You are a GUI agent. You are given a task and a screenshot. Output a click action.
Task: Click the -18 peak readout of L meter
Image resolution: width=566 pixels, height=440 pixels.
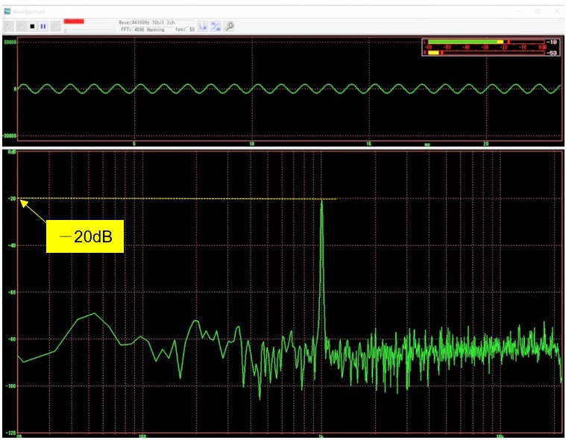click(x=552, y=42)
